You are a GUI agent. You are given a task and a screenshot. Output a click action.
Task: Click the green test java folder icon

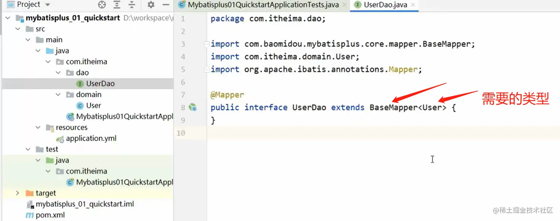[50, 160]
